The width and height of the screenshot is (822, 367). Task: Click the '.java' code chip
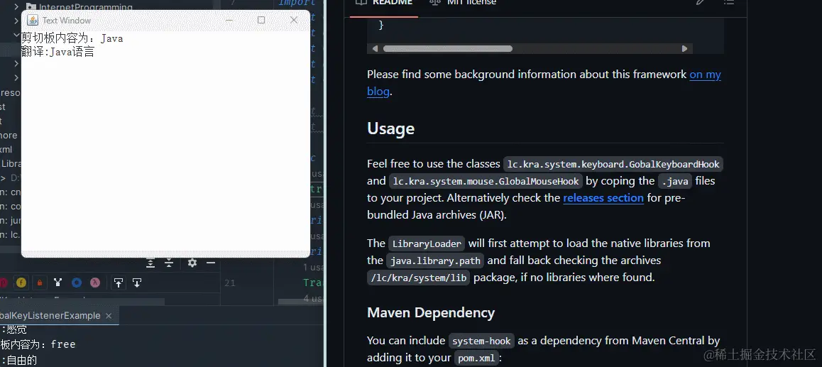pyautogui.click(x=675, y=181)
